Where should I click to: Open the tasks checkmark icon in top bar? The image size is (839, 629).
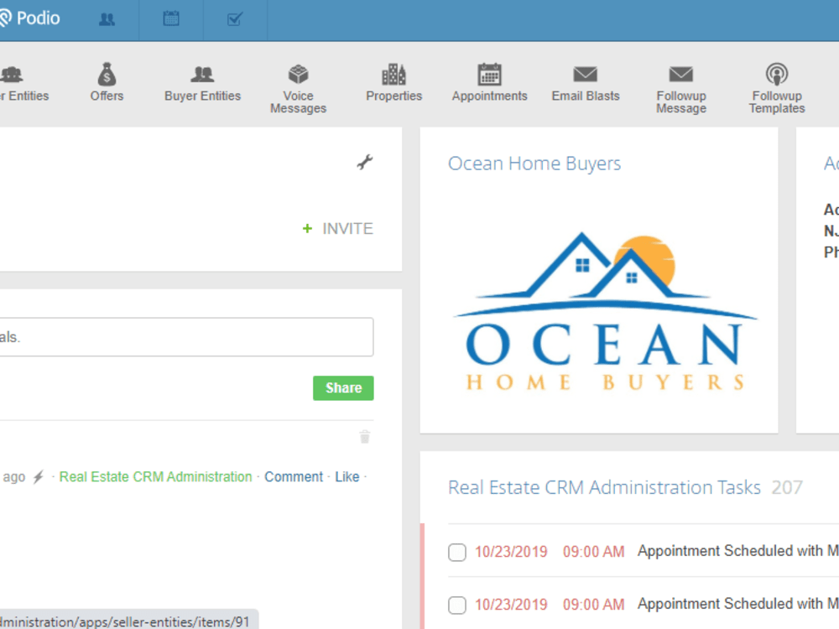click(235, 20)
